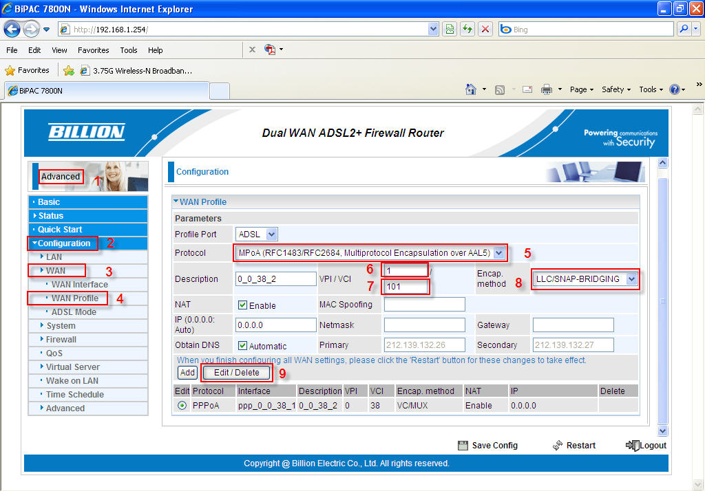Expand the LAN submenu
Screen dimensions: 705x491
(x=88, y=257)
